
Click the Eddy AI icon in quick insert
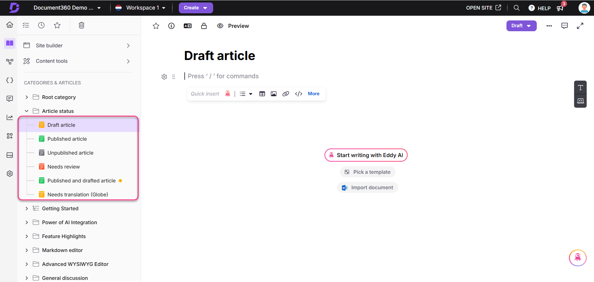(228, 94)
